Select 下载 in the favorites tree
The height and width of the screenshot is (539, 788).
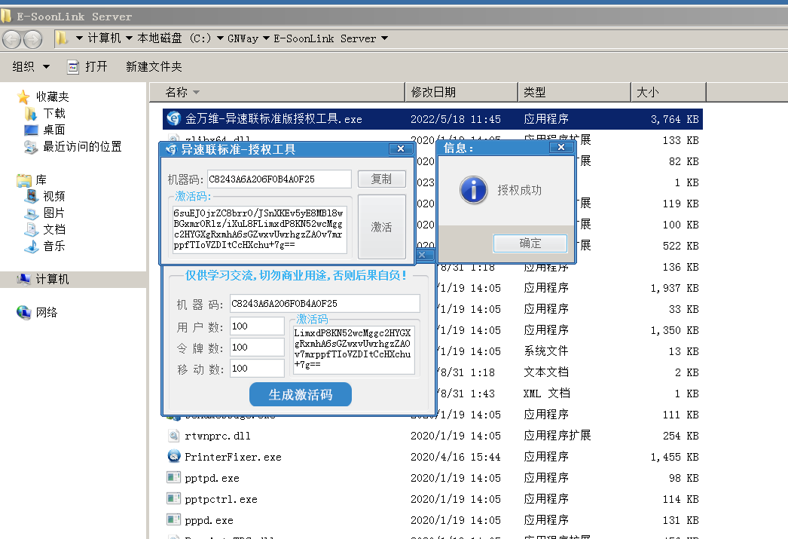click(x=53, y=114)
